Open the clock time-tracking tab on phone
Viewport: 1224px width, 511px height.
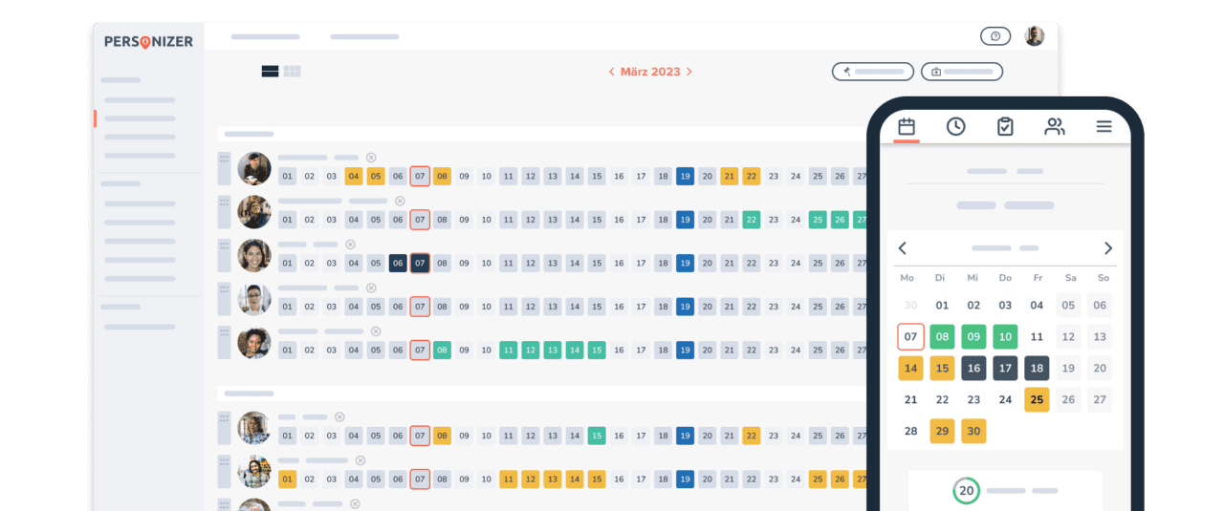tap(956, 126)
